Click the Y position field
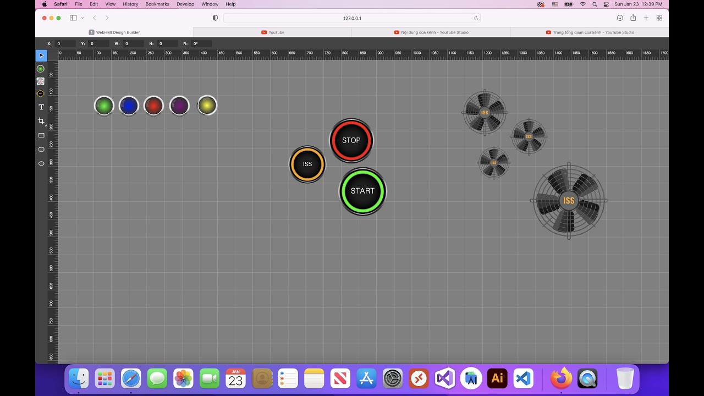 click(x=99, y=43)
